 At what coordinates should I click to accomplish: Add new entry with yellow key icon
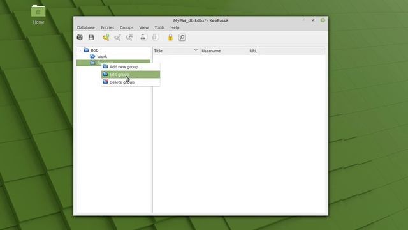(106, 37)
